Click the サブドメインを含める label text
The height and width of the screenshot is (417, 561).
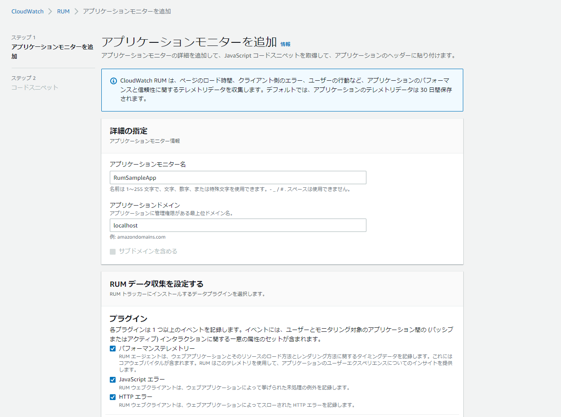tap(148, 252)
